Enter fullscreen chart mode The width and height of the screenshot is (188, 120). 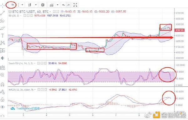(x=75, y=5)
